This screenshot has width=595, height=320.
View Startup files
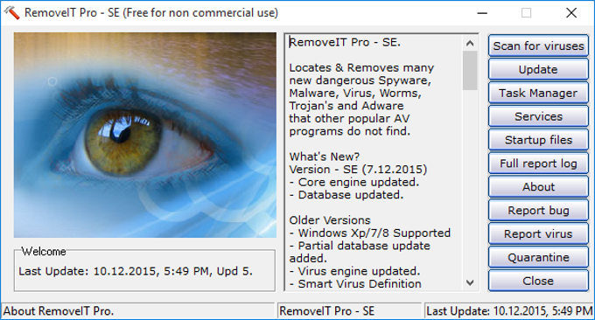click(538, 140)
